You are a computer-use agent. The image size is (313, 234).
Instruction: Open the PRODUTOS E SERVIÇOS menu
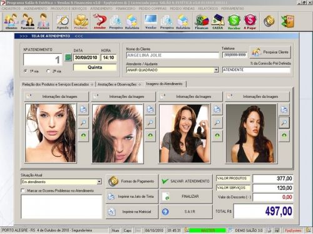(x=69, y=9)
